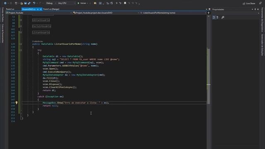Image resolution: width=265 pixels, height=149 pixels.
Task: Click the Open File folder icon
Action: coord(22,3)
